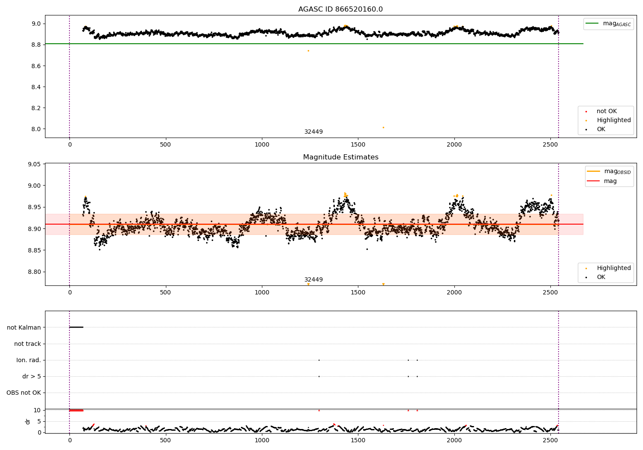The image size is (643, 450).
Task: Click the red 'not OK' legend entry
Action: tap(606, 111)
